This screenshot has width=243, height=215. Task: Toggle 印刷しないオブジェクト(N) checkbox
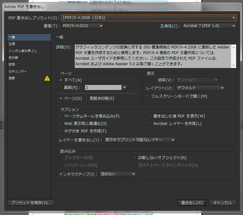pyautogui.click(x=135, y=158)
